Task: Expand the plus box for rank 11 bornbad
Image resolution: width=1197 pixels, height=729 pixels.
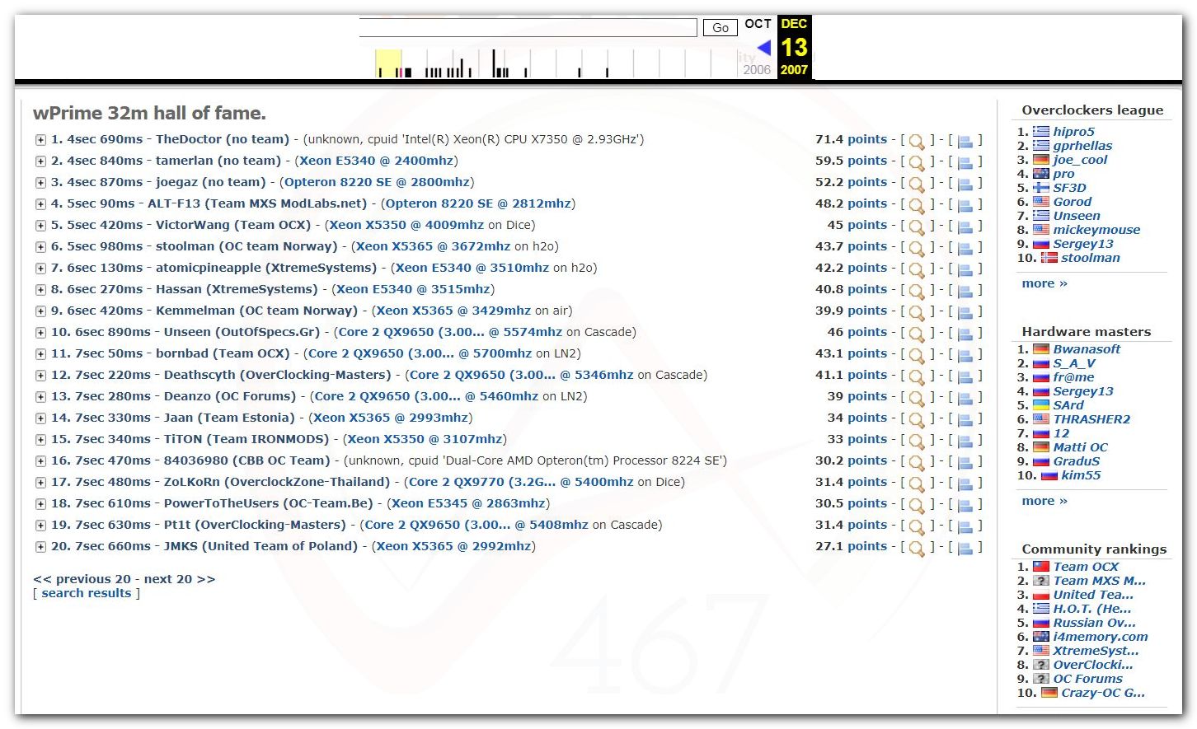Action: [x=40, y=354]
